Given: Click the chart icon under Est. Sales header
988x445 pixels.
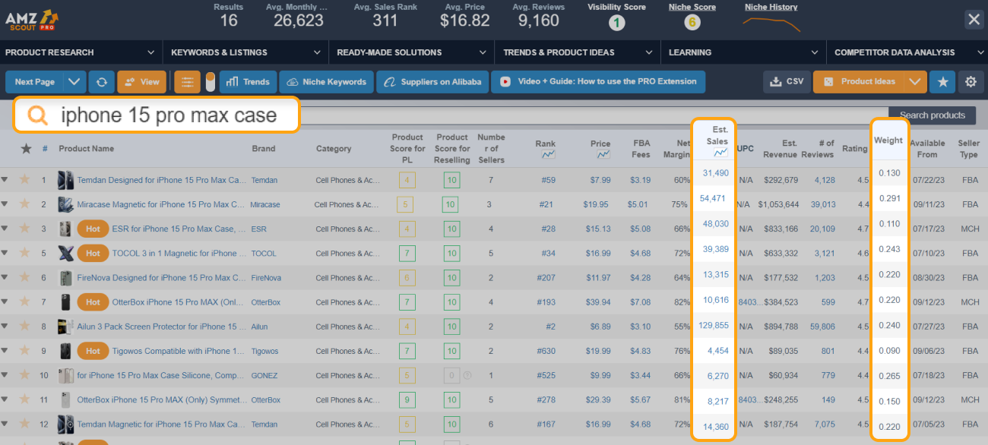Looking at the screenshot, I should pos(720,153).
